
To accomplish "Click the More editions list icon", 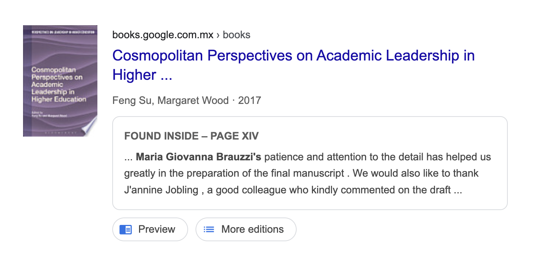I will tap(209, 229).
